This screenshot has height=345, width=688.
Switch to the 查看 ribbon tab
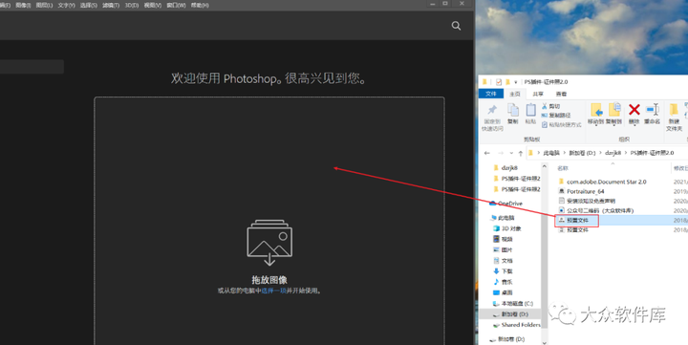tap(561, 94)
